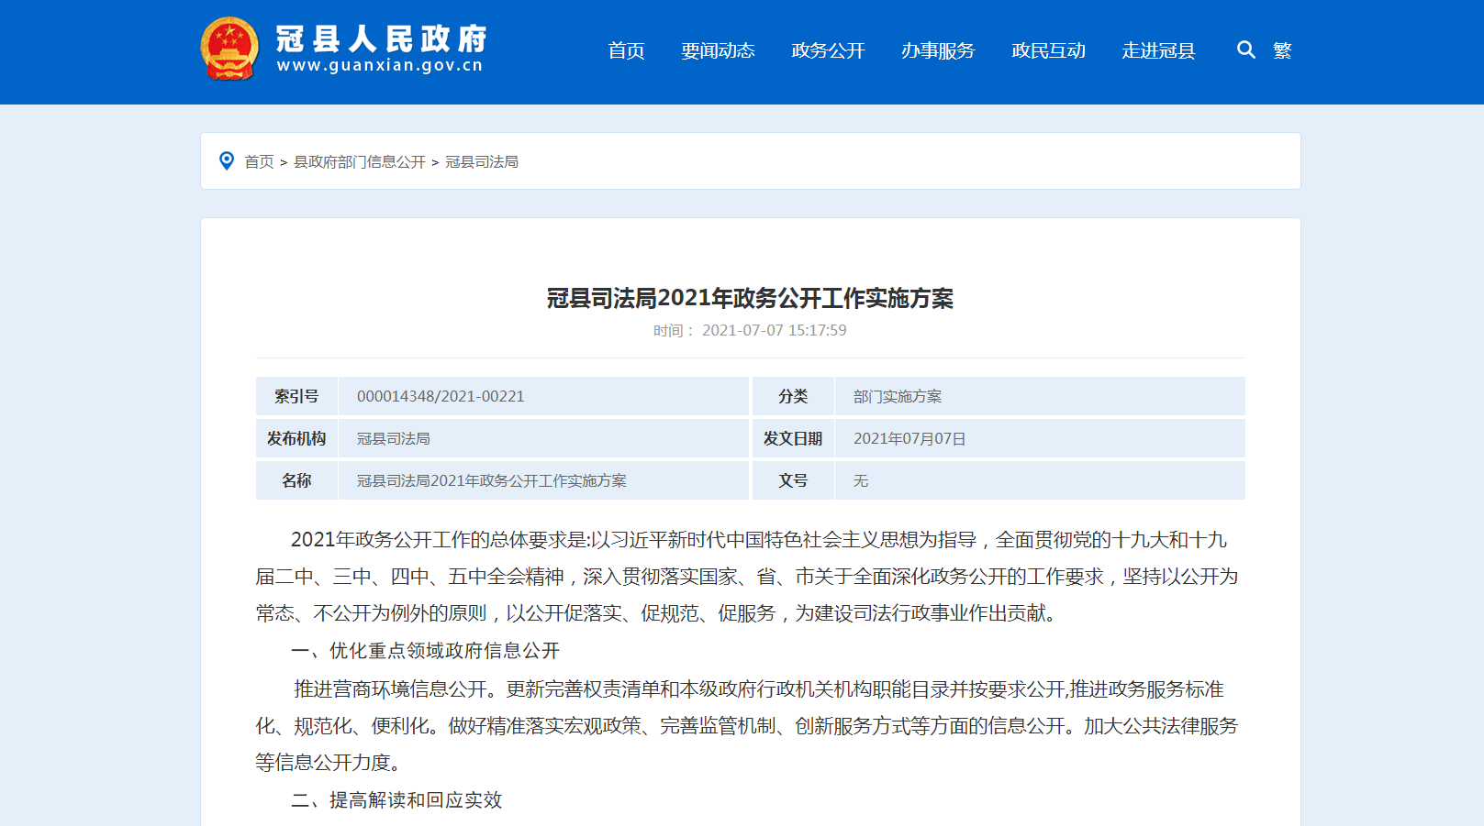This screenshot has width=1484, height=826.
Task: Click the heading 二、提高解读和回应实效
Action: pos(396,800)
